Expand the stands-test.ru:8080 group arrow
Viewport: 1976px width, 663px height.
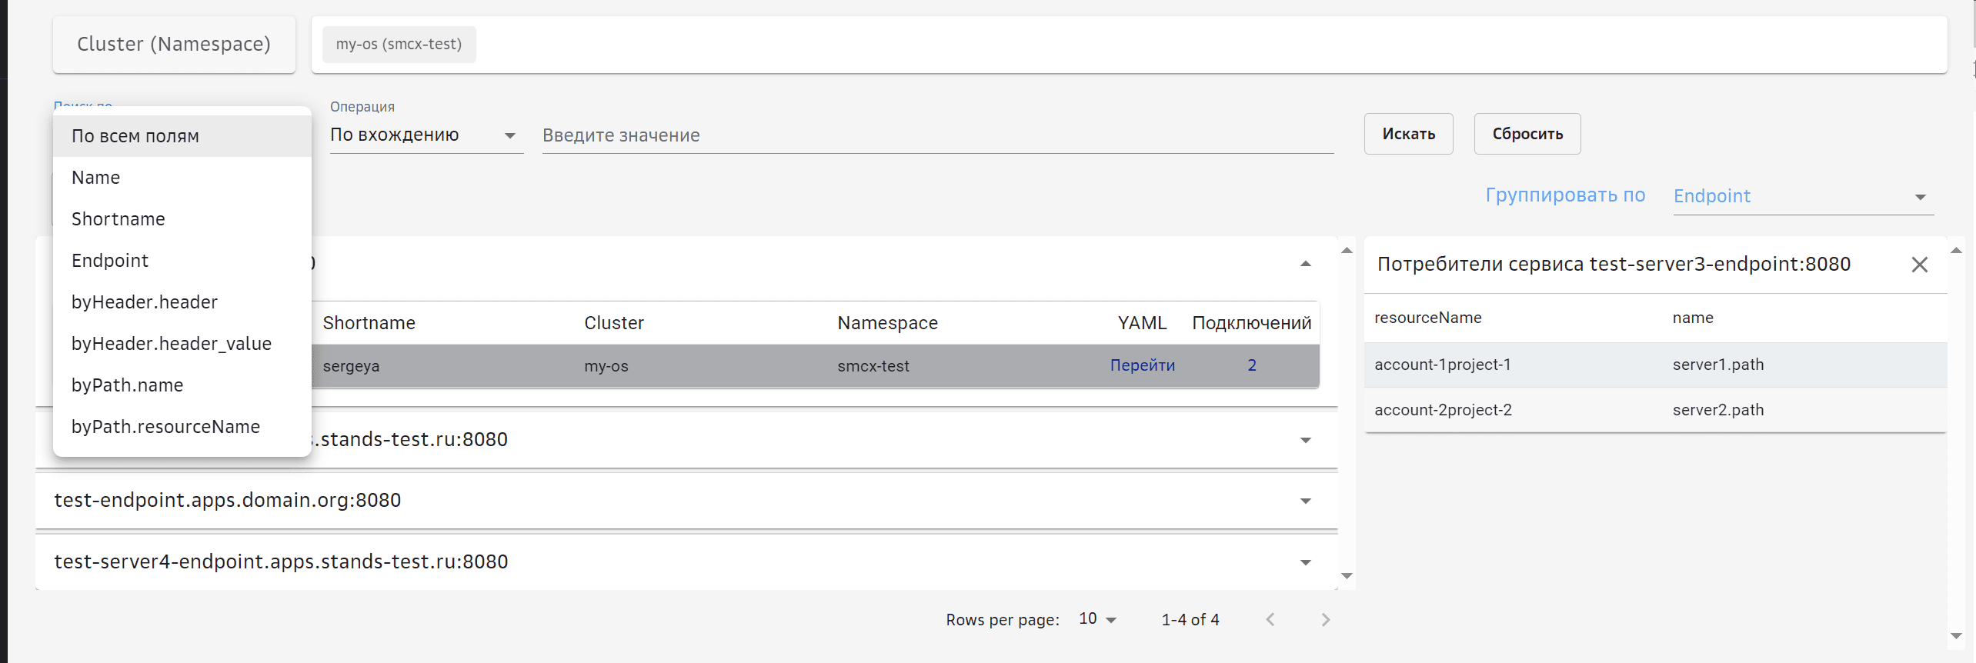1305,440
